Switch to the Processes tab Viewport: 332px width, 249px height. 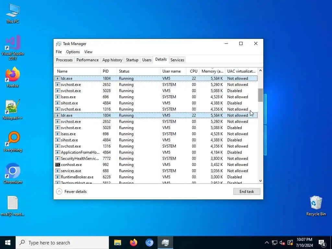click(65, 60)
